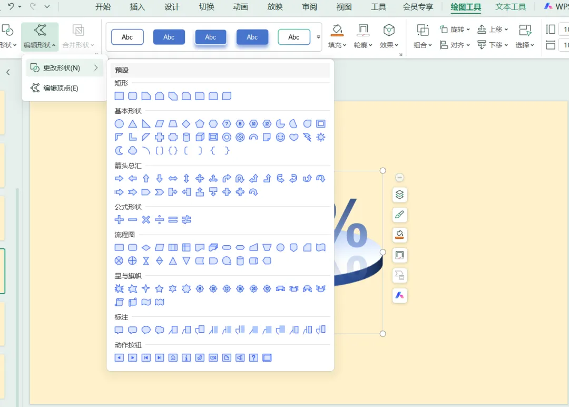Open the quick access toolbar customize arrow

(47, 6)
